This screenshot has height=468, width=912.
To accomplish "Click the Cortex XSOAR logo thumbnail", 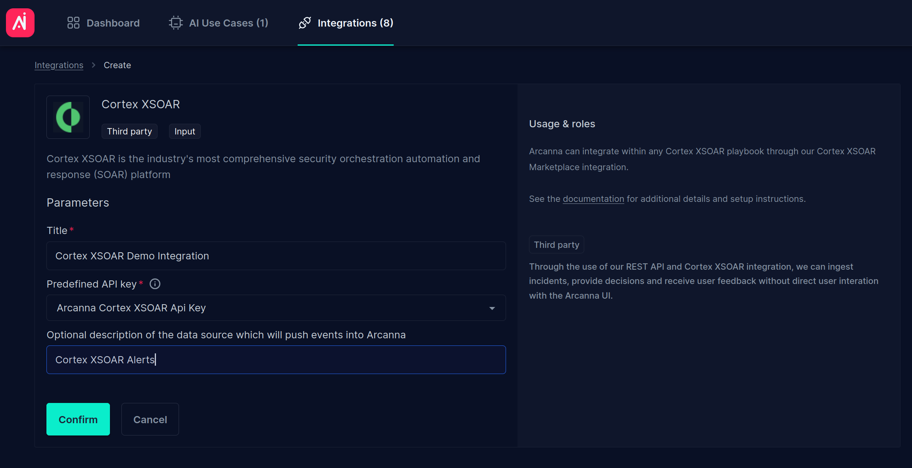I will click(x=68, y=117).
